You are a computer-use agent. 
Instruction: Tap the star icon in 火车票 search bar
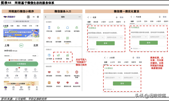coord(107,58)
